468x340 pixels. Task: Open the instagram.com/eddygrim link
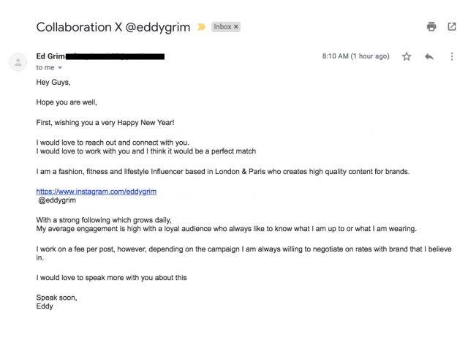click(96, 192)
